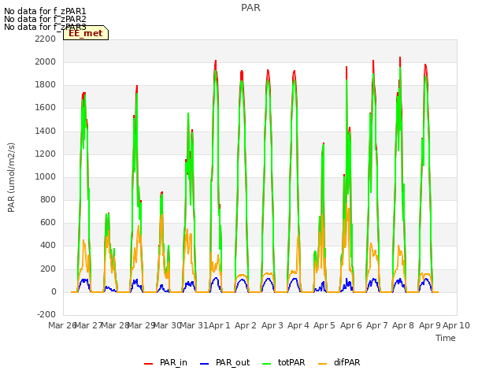The image size is (504, 378).
Task: Click the 'No data for f_zPAR1' message
Action: click(45, 11)
